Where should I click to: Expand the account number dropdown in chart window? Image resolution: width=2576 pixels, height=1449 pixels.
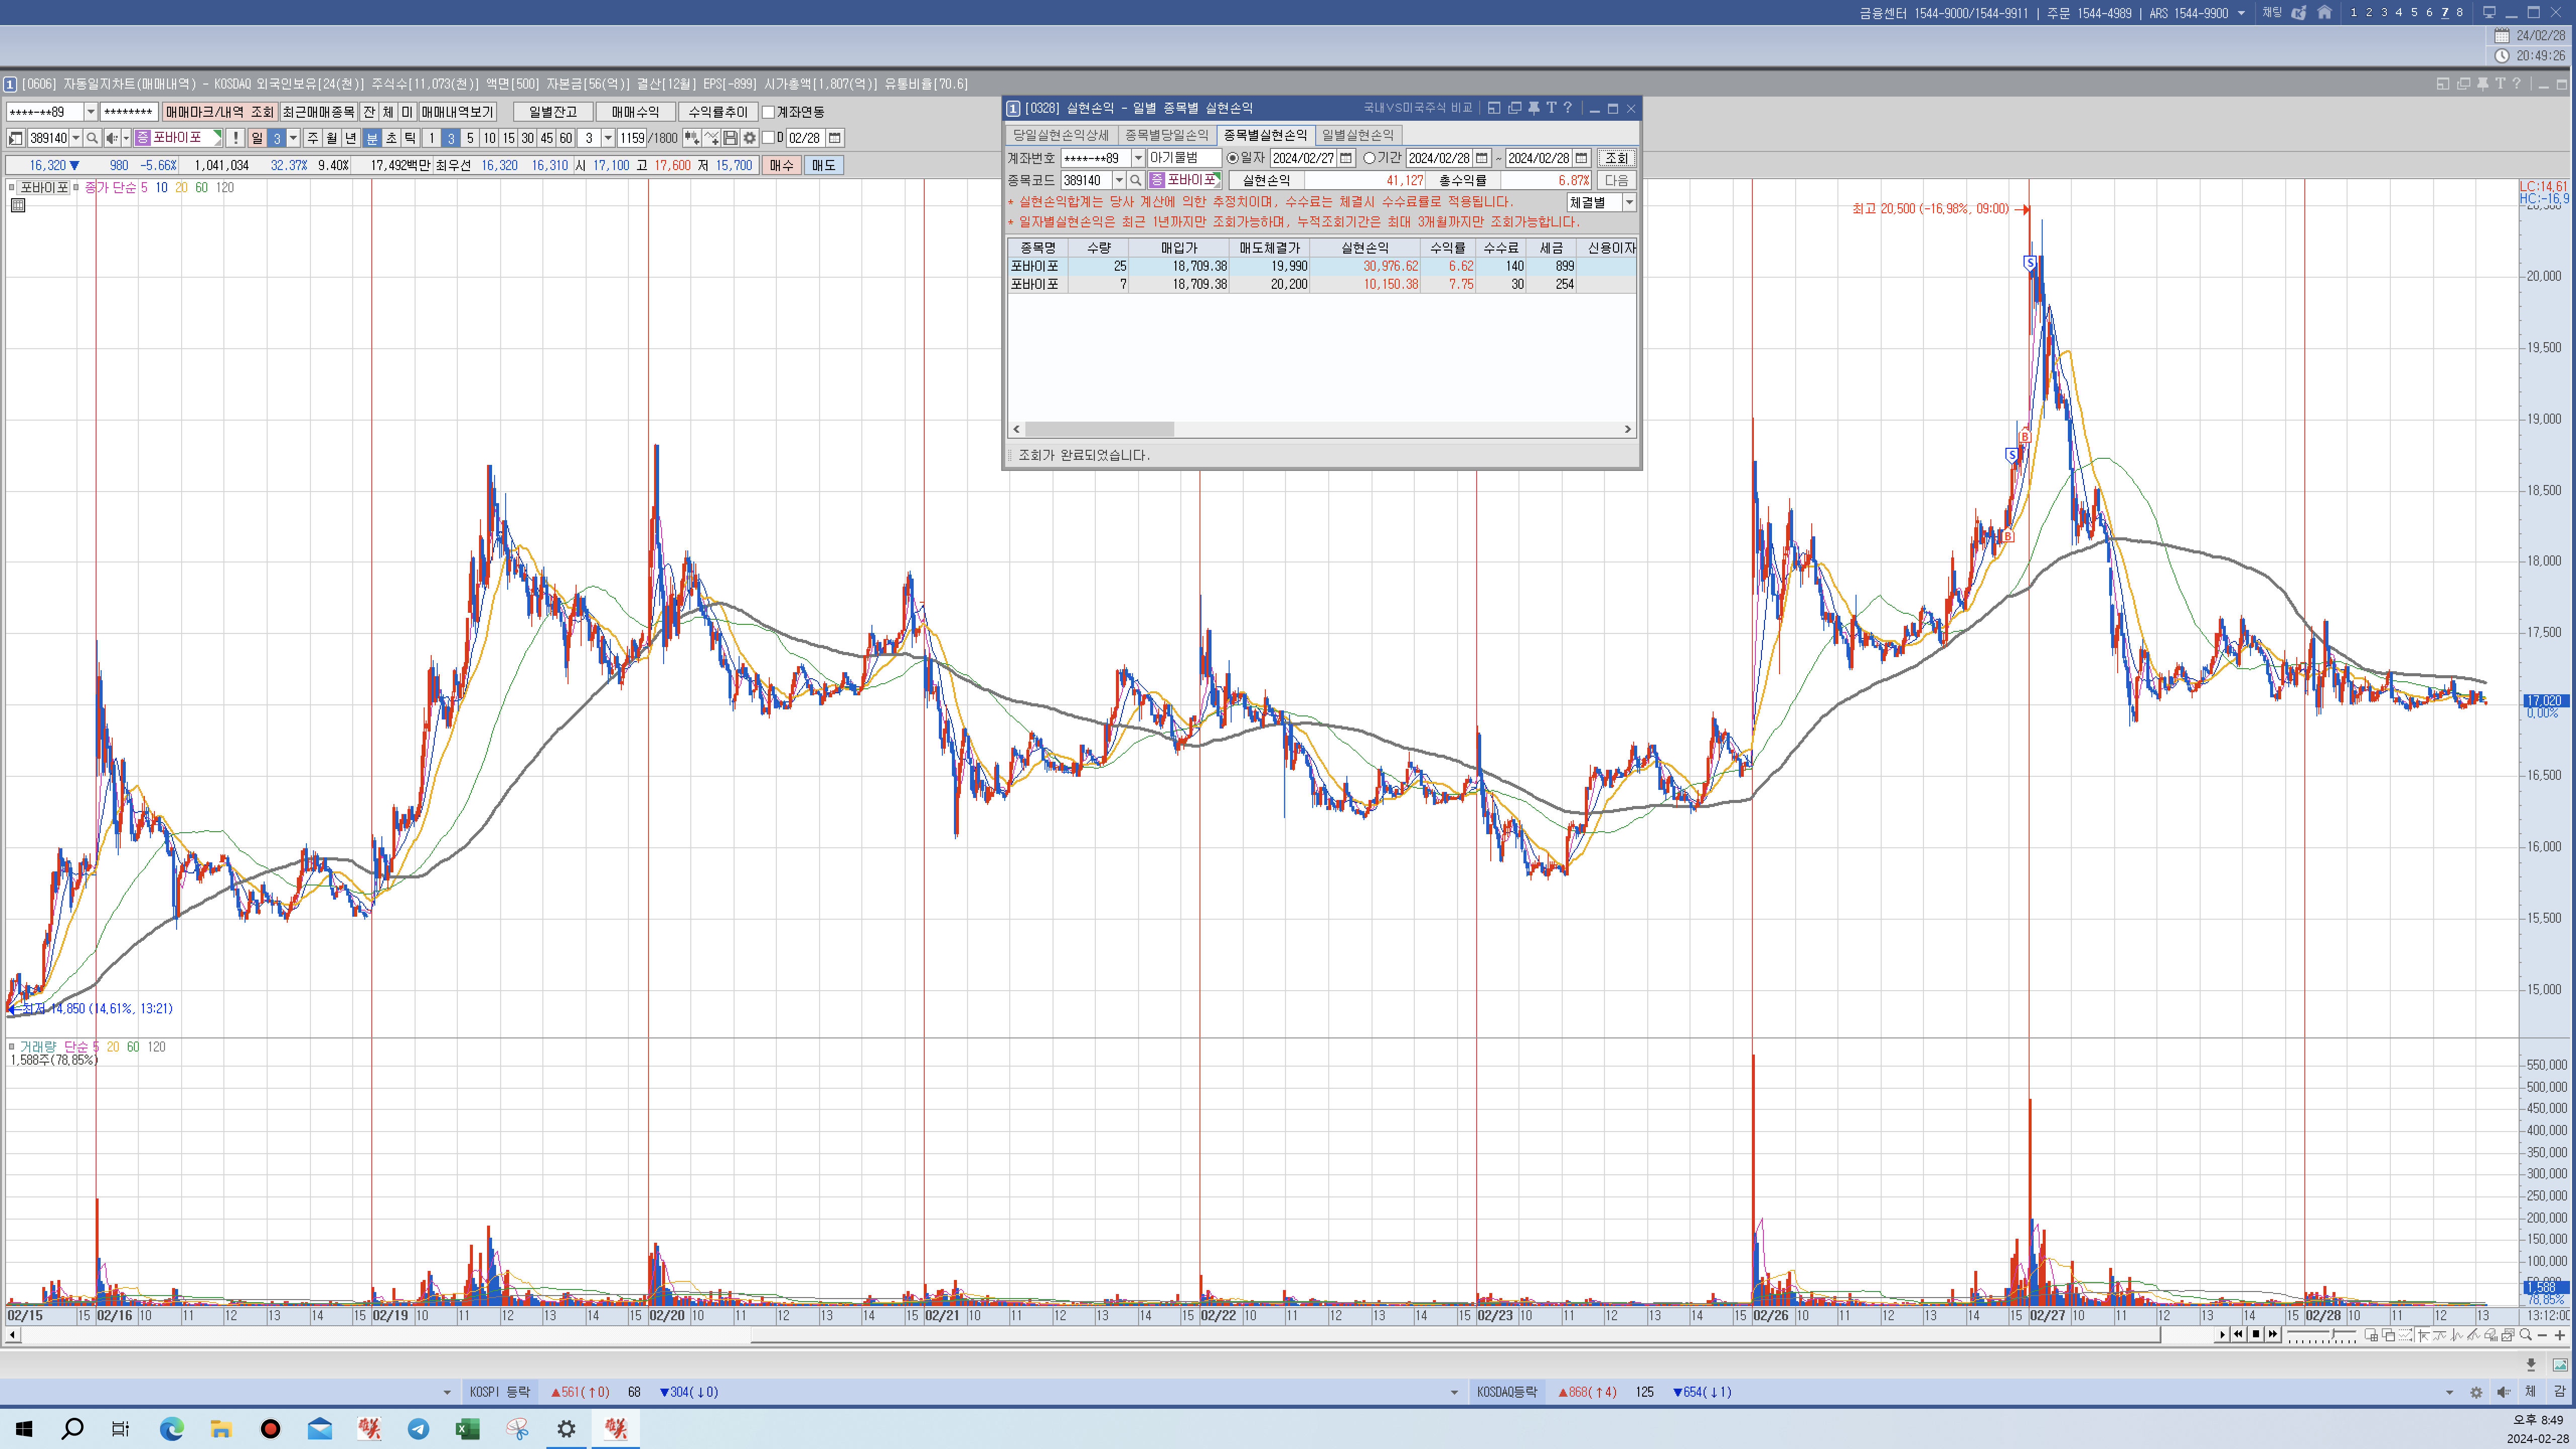point(91,112)
